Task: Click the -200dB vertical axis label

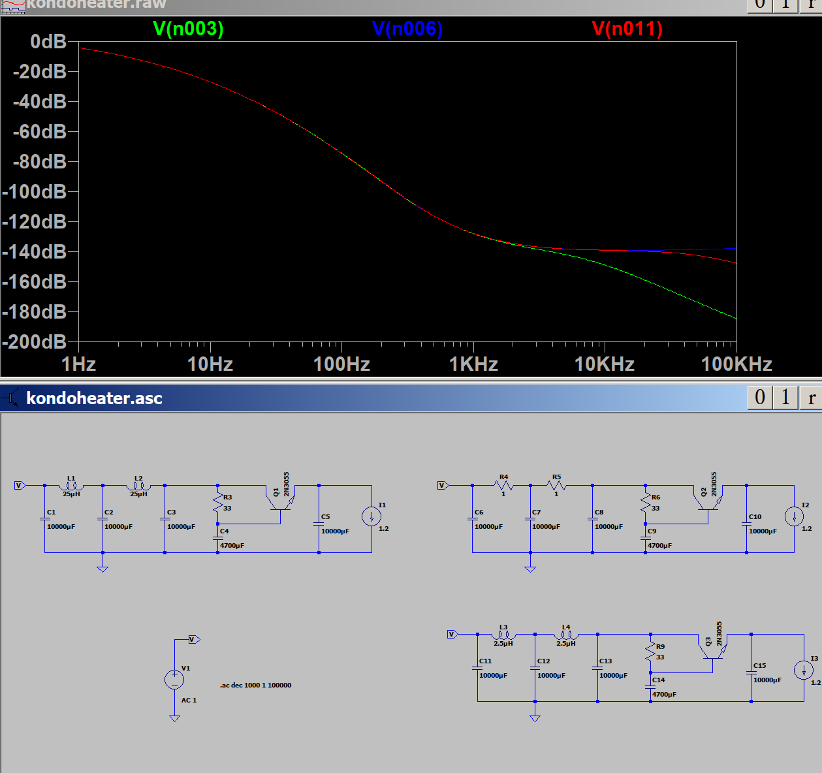Action: point(35,342)
